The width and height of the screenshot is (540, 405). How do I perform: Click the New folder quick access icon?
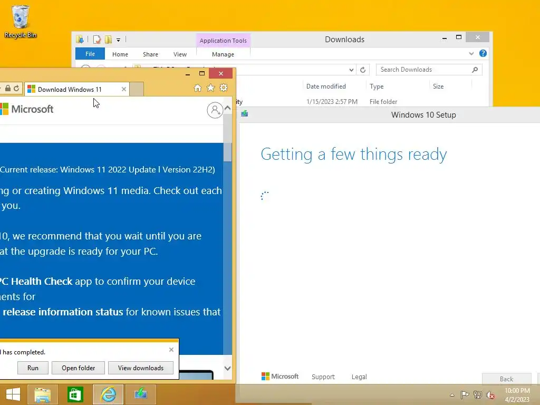pos(109,40)
